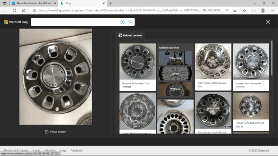
Task: Click the Microsoft Bing logo
Action: 16,22
